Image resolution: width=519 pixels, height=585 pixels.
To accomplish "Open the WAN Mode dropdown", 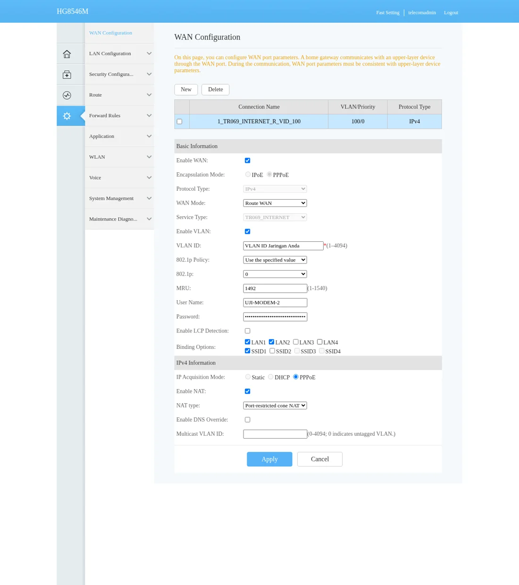I will 275,203.
